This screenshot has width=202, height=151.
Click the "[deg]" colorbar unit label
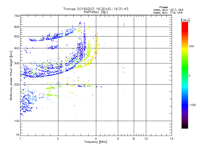(x=185, y=20)
